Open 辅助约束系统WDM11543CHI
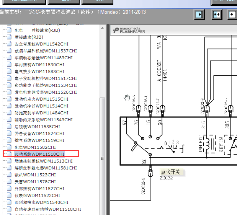Image resolution: width=237 pixels, height=215 pixels. click(44, 120)
